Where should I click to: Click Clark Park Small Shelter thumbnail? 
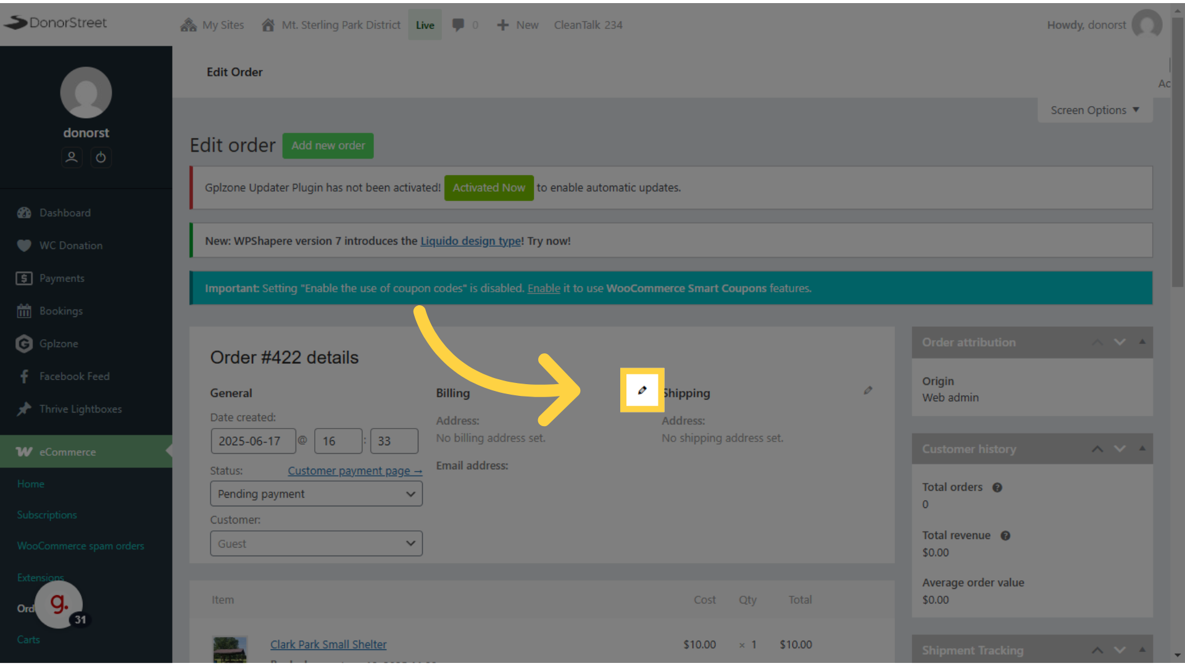click(x=230, y=650)
